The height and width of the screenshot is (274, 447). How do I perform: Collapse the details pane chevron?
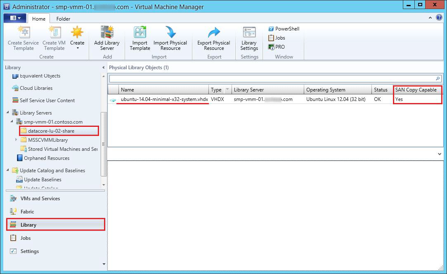click(439, 154)
